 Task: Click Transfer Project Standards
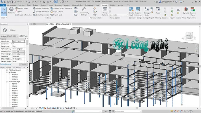[61, 8]
